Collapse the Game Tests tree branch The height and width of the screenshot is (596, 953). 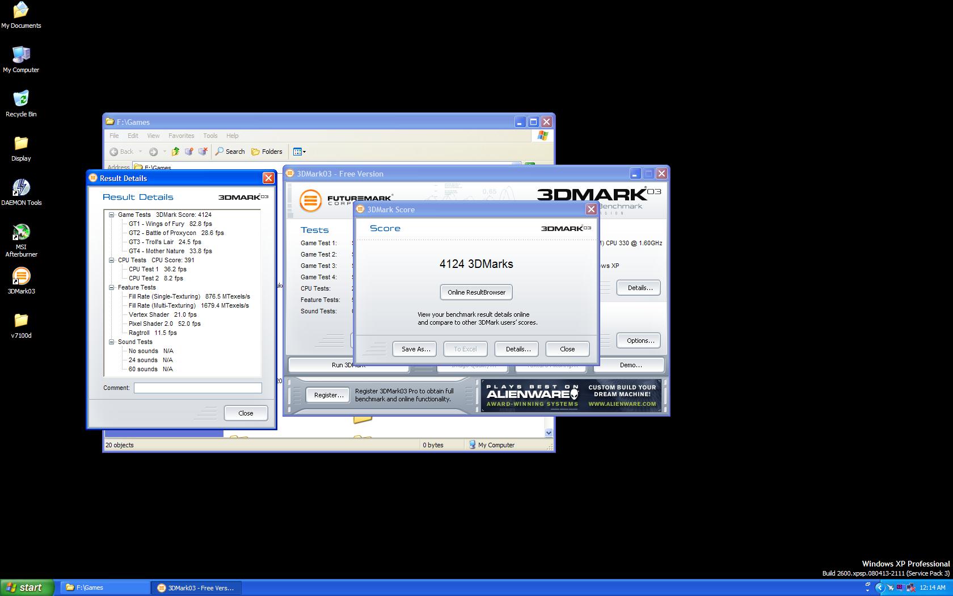point(111,215)
